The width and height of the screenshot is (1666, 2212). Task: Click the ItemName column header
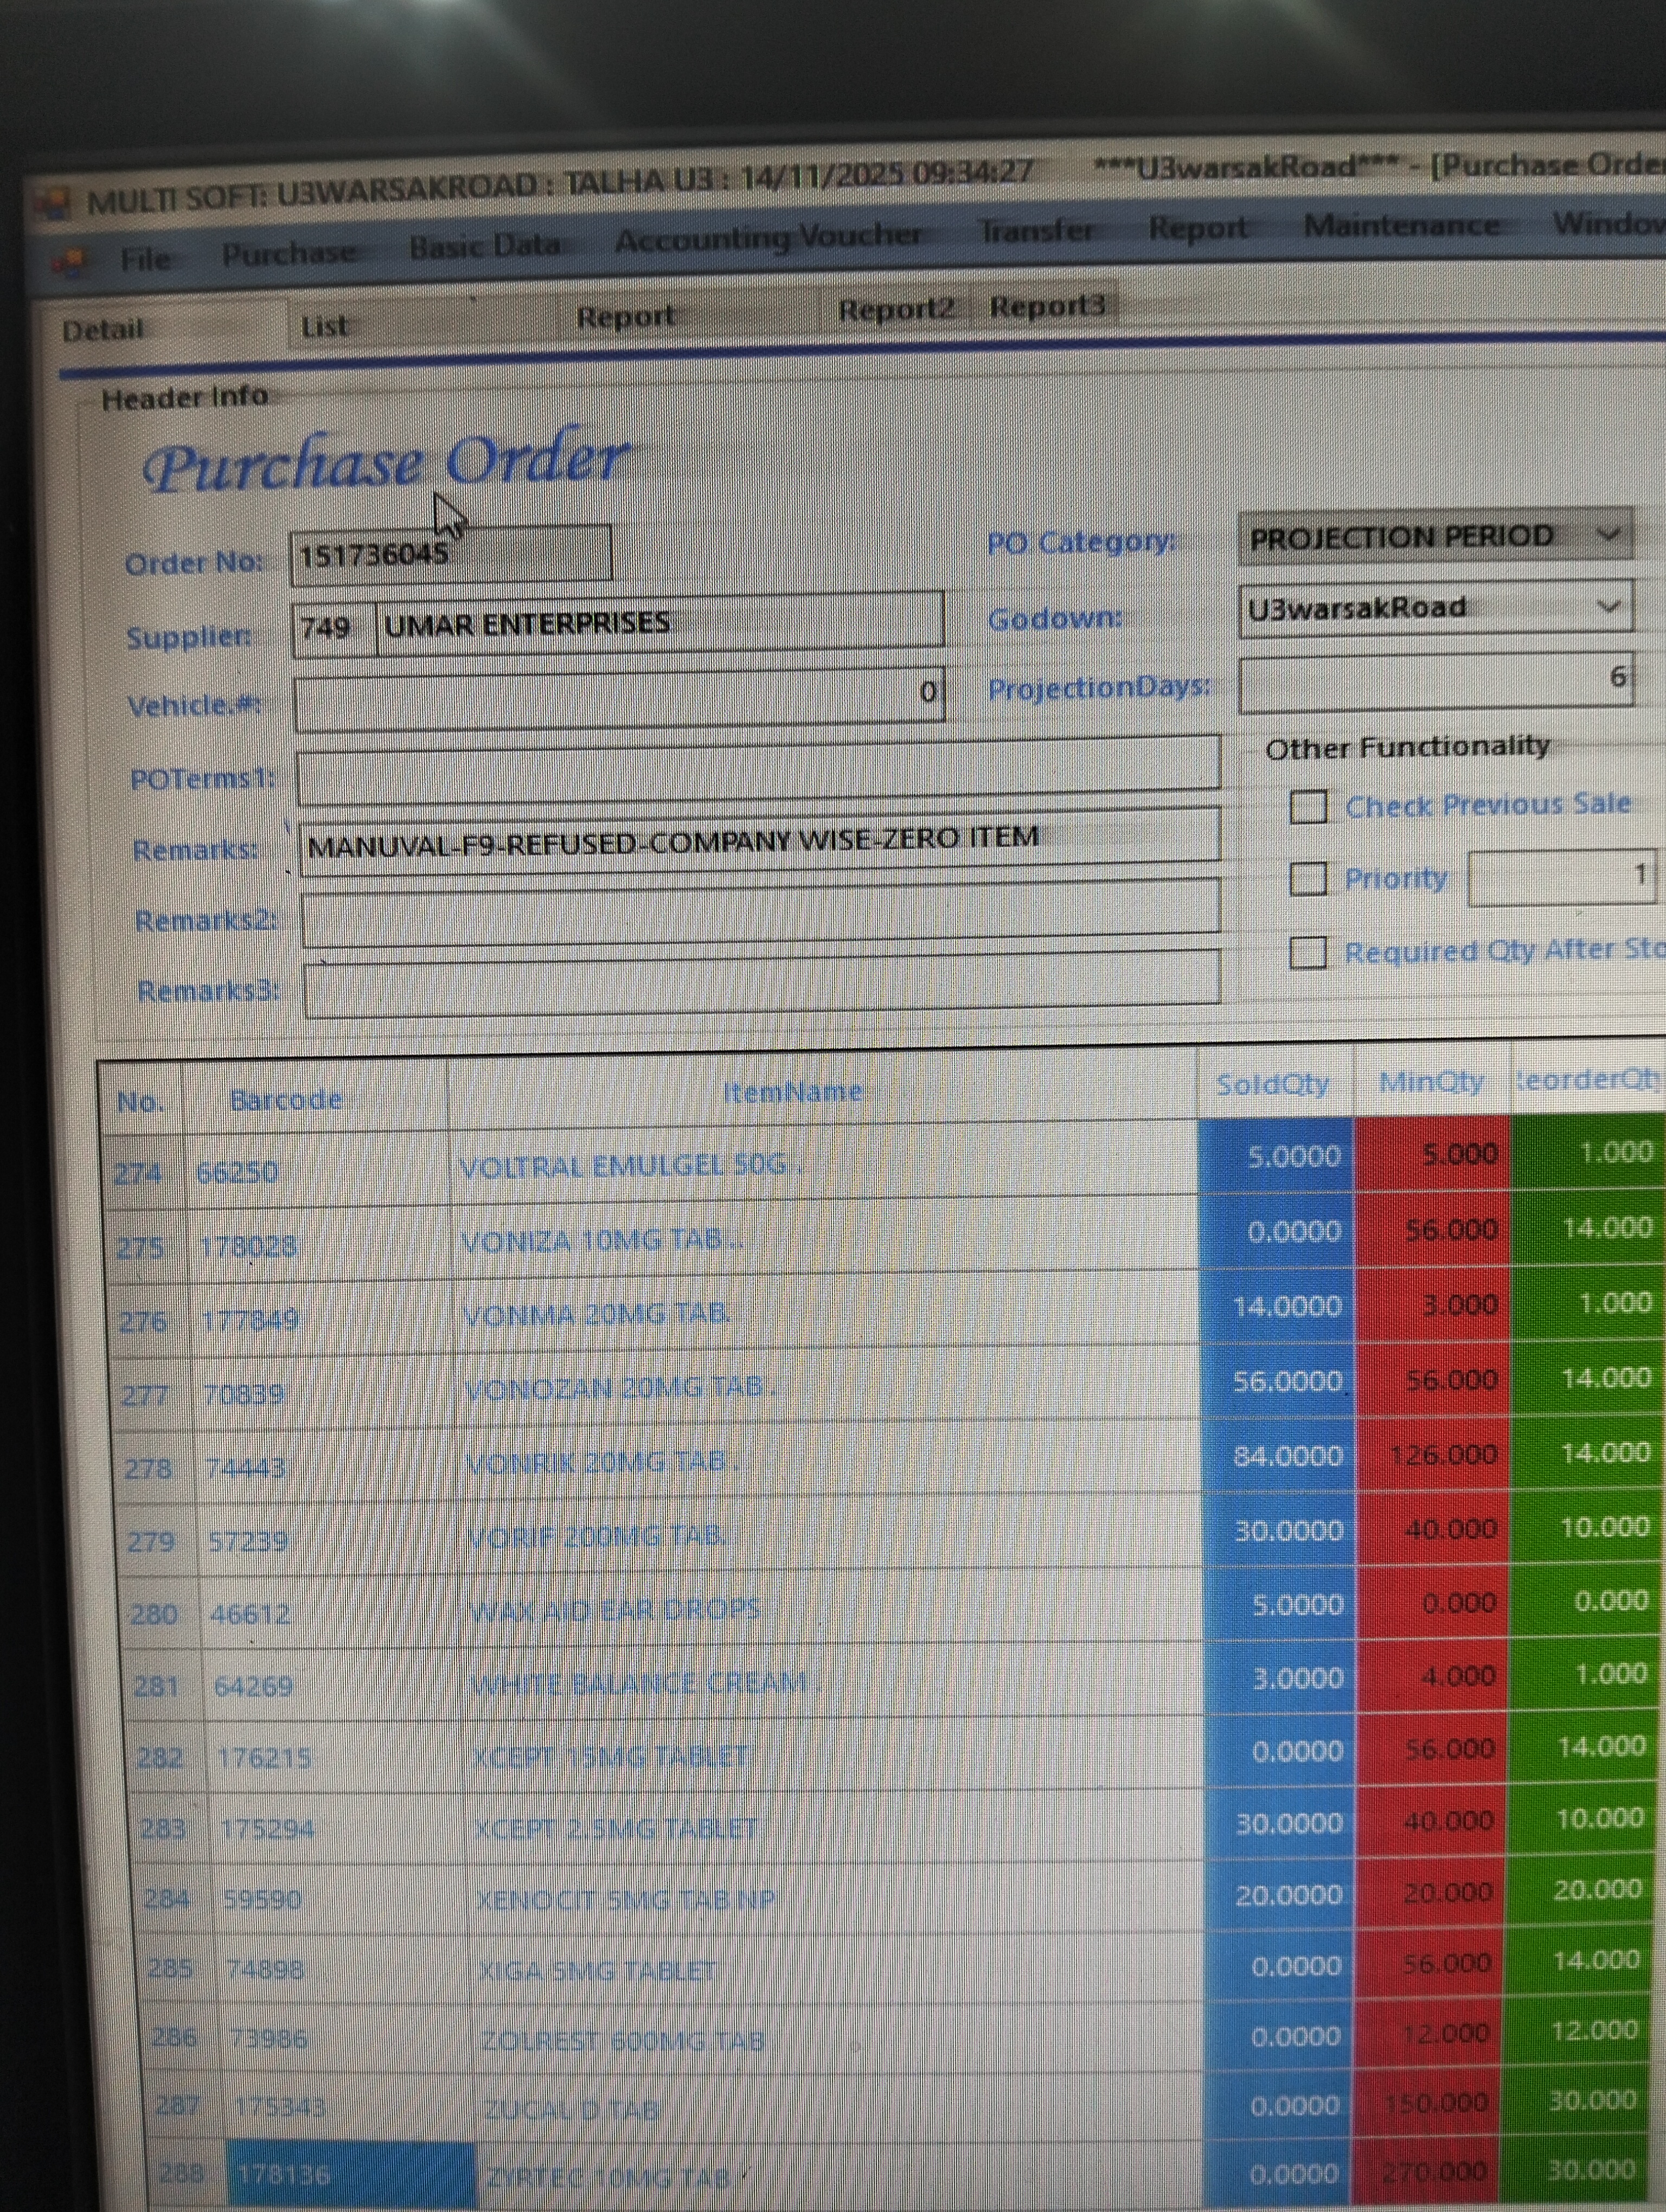(792, 1091)
